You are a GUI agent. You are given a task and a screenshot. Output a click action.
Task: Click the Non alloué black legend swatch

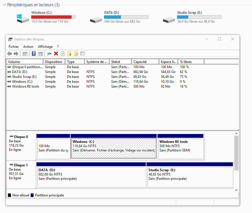pos(9,195)
